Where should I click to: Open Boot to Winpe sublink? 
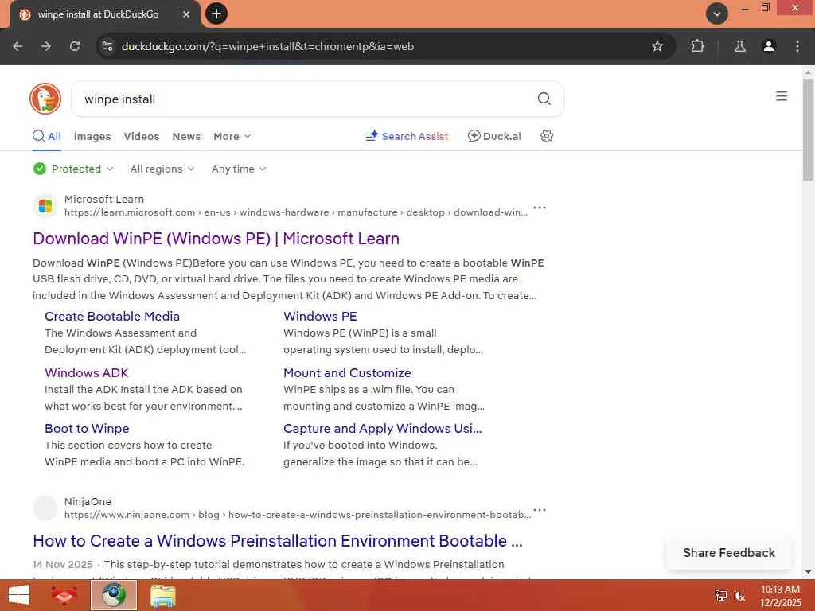(87, 428)
